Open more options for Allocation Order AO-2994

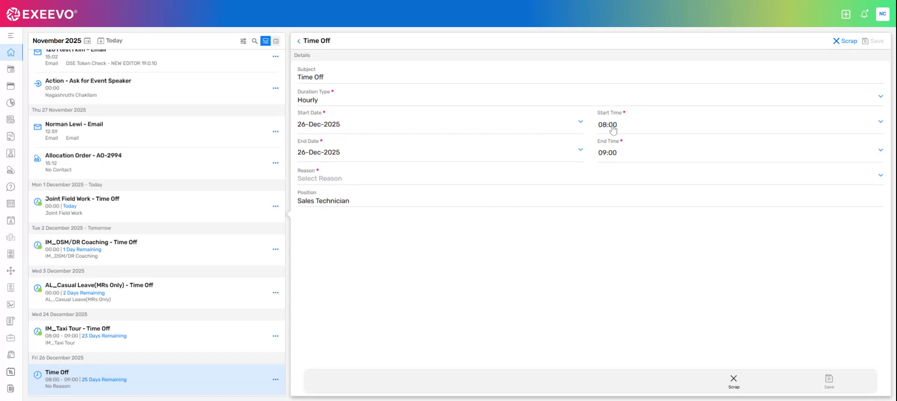(276, 163)
